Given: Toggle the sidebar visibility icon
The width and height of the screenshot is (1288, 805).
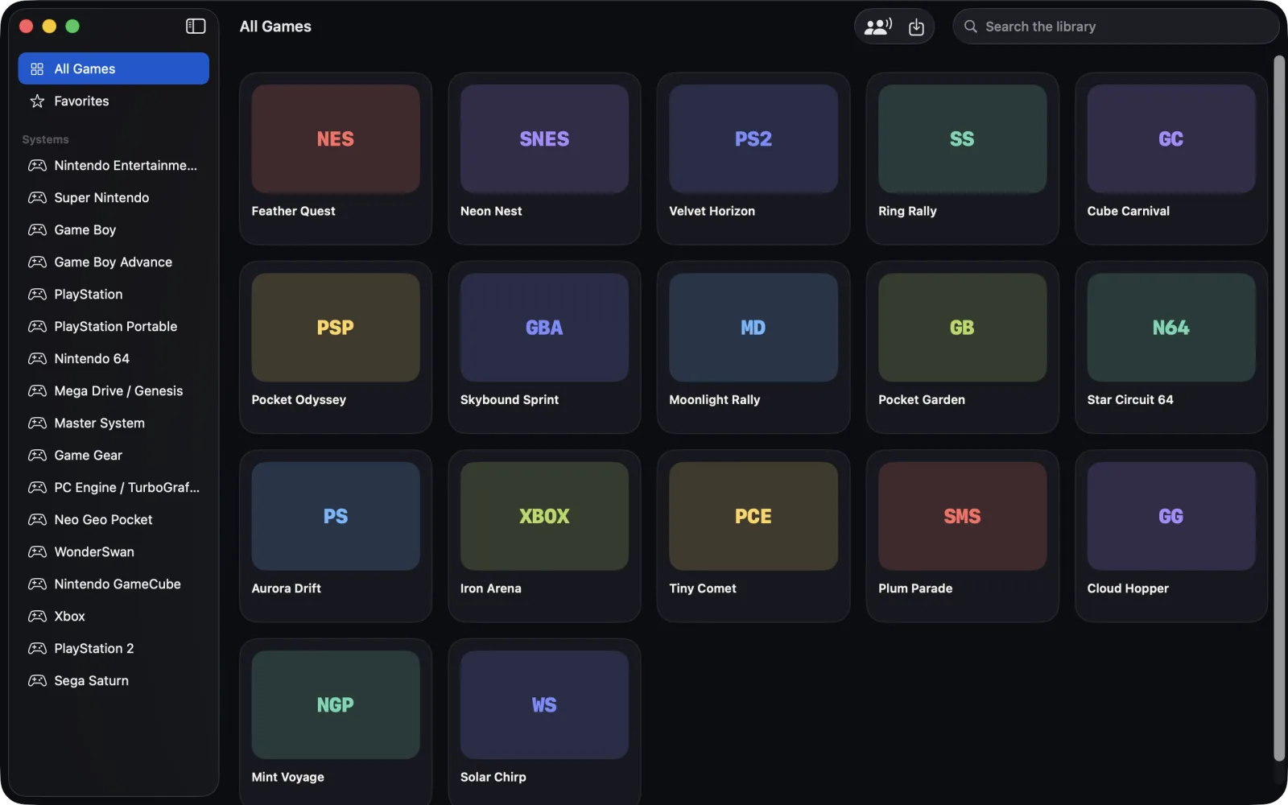Looking at the screenshot, I should tap(196, 27).
